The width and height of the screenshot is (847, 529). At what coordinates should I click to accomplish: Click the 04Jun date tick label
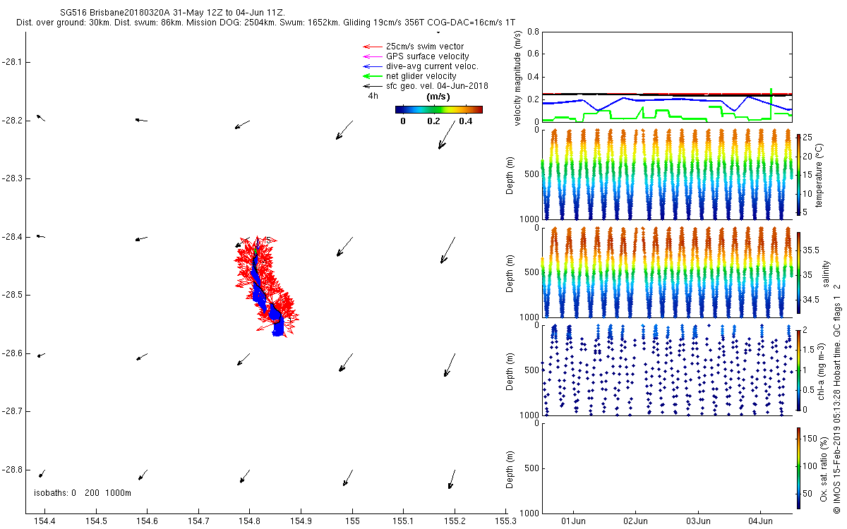click(x=760, y=522)
